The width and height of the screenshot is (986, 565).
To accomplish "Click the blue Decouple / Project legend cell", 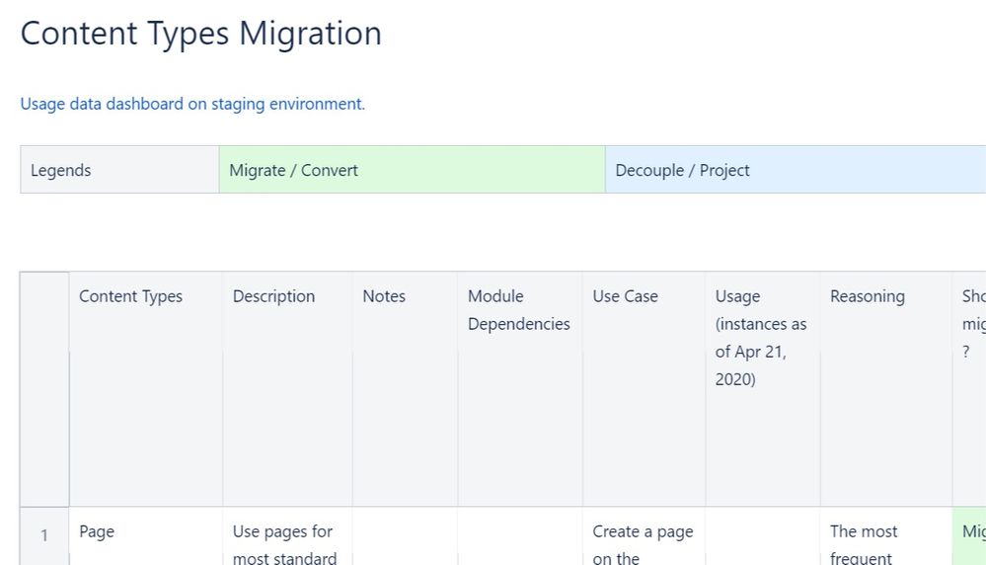I will [796, 170].
